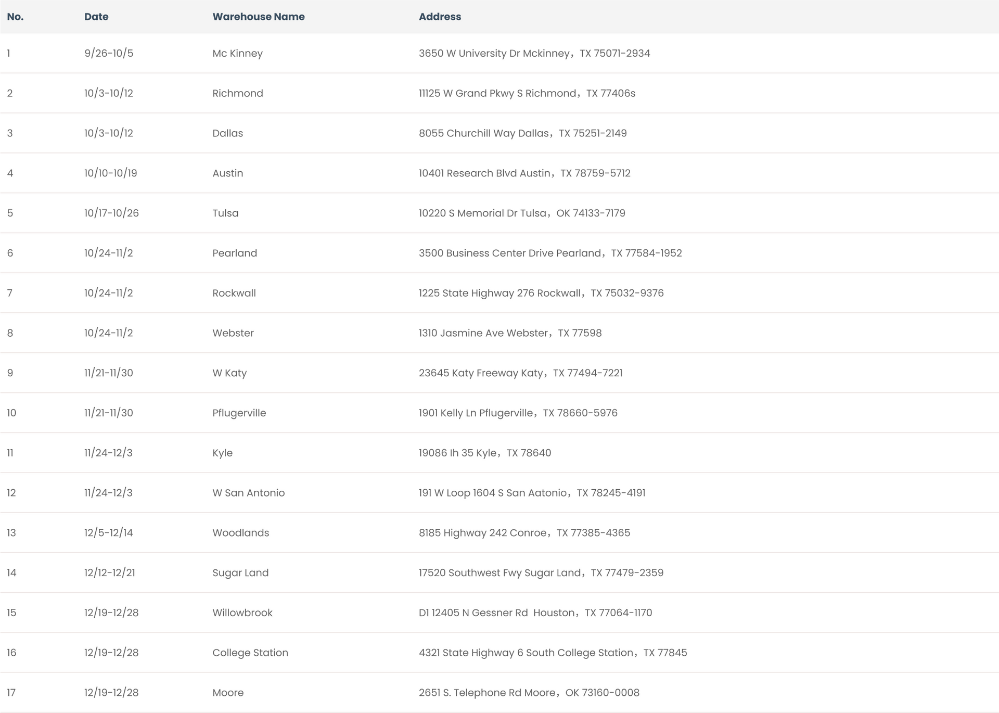Image resolution: width=999 pixels, height=713 pixels.
Task: Click the Date column header
Action: tap(96, 17)
